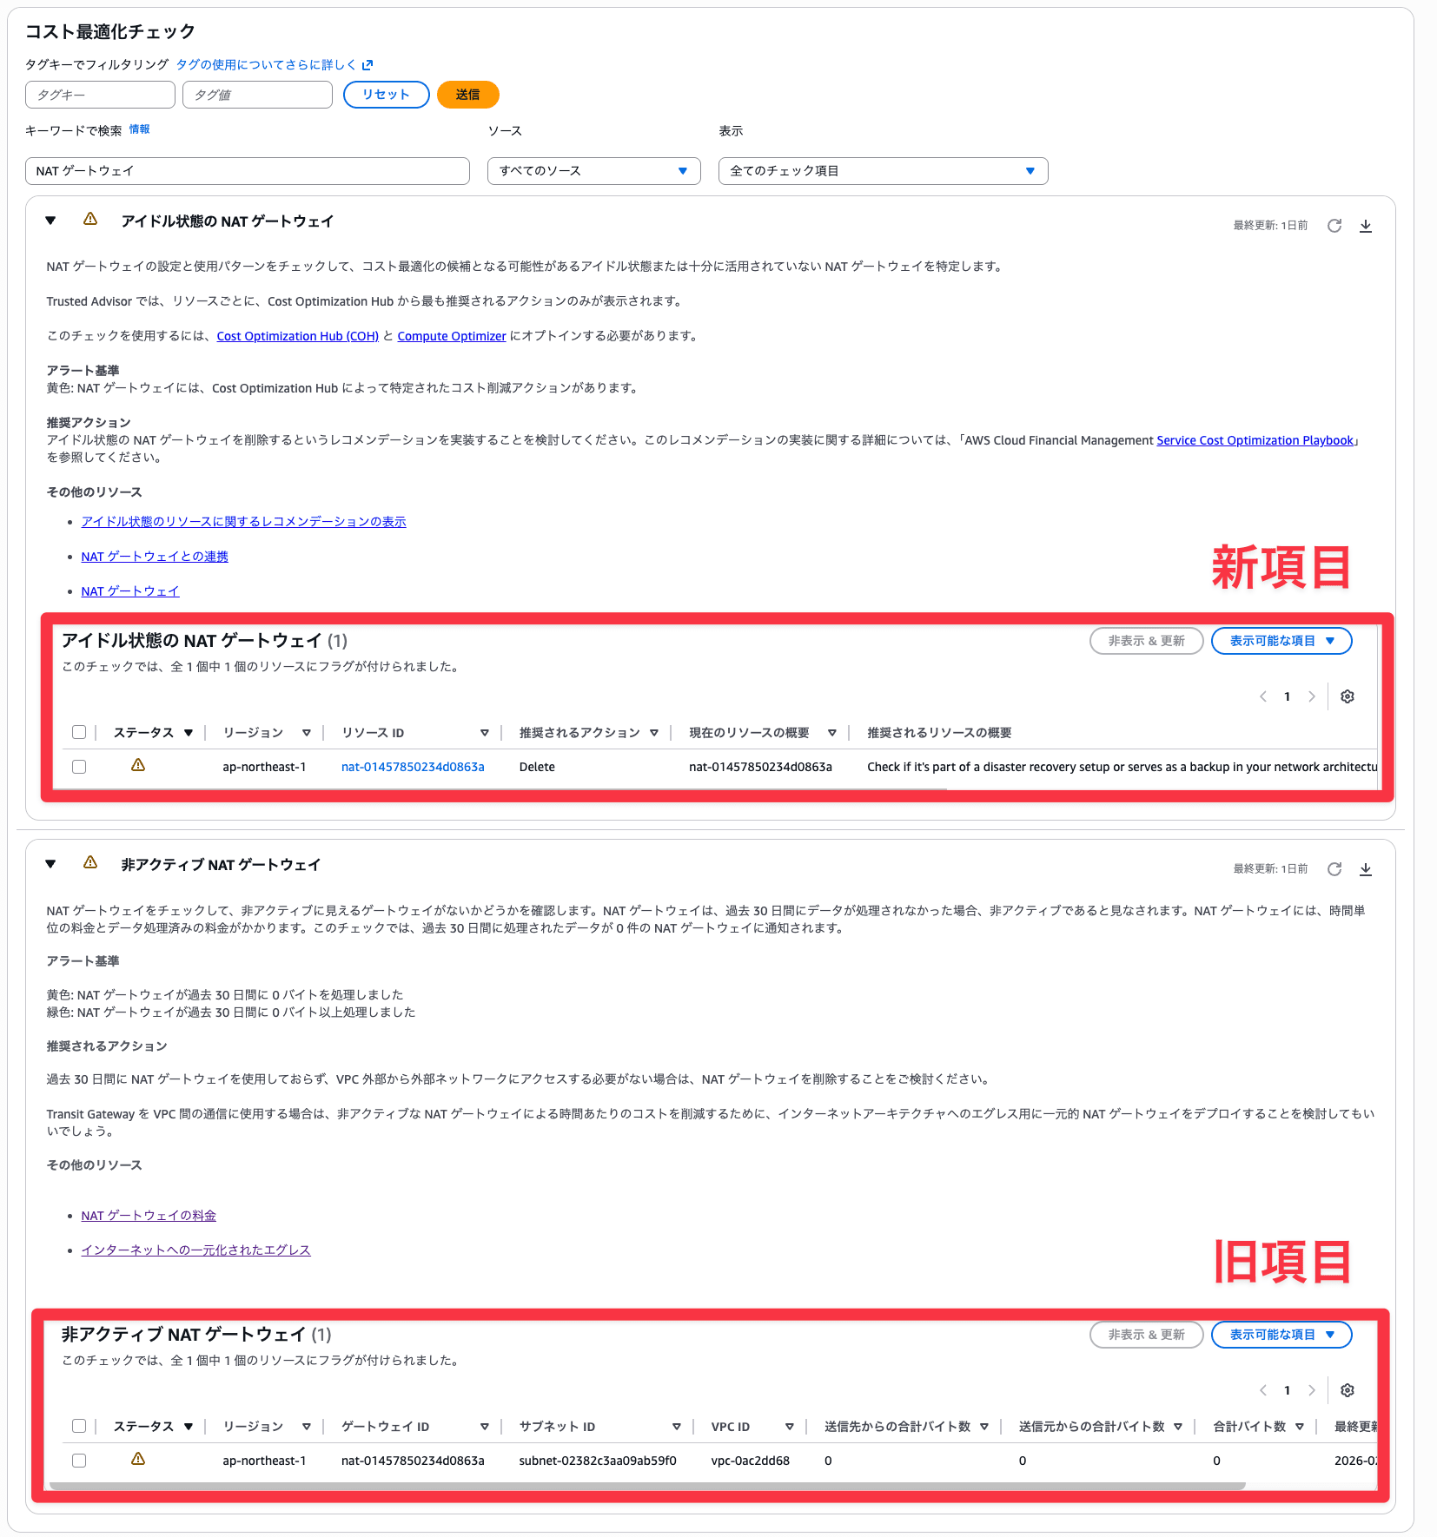Open Cost Optimization Hub (COH) link
Viewport: 1437px width, 1537px height.
[x=298, y=336]
